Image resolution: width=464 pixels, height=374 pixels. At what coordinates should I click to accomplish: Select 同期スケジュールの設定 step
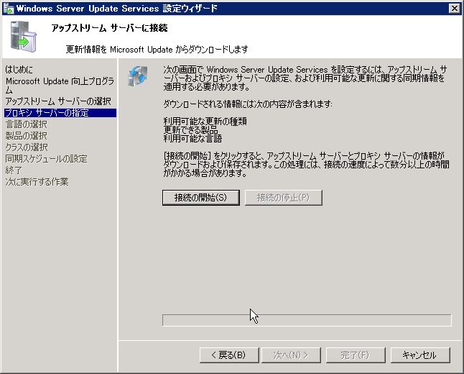coord(46,159)
